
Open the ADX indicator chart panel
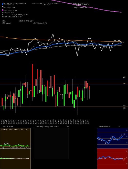[15, 138]
